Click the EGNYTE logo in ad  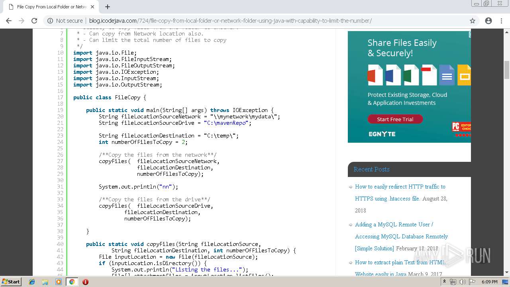[382, 134]
